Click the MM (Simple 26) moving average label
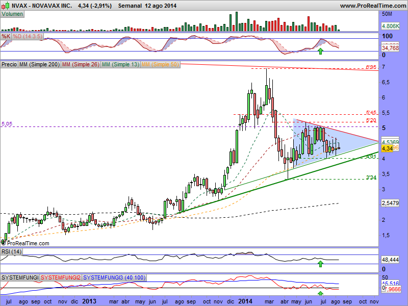 [81, 64]
